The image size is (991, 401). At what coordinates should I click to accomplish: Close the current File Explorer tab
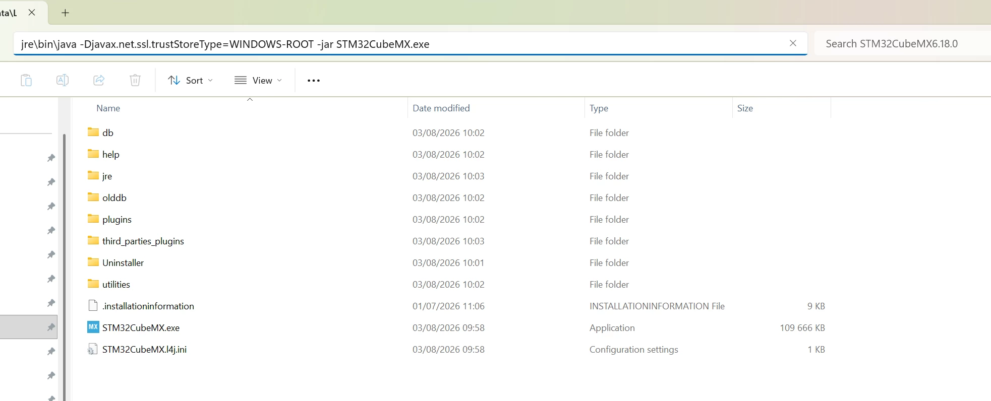(32, 13)
